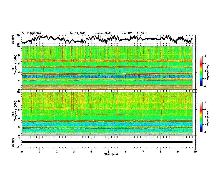The image size is (220, 170).
Task: Click the -7 label on ch.1 color scale
Action: pyautogui.click(x=205, y=86)
